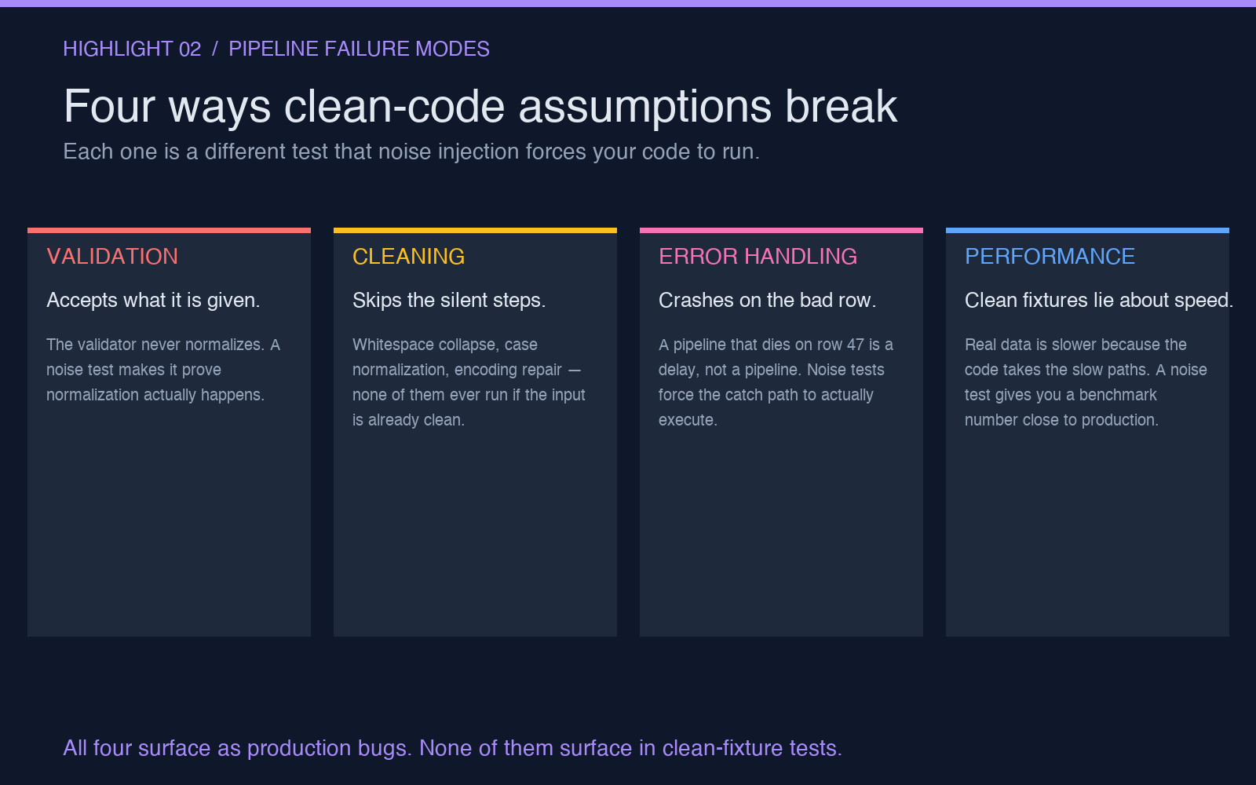Click 'Crashes on the bad row.'
1256x785 pixels.
[x=767, y=300]
